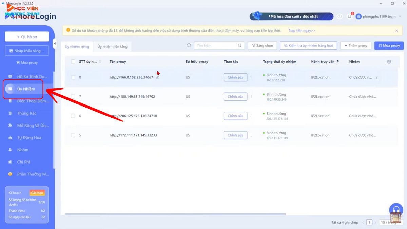Viewport: 407px width, 229px height.
Task: Click the Mã hóa đầu cuối banner
Action: coord(291,16)
